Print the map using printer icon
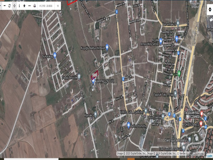 (x=34, y=5)
